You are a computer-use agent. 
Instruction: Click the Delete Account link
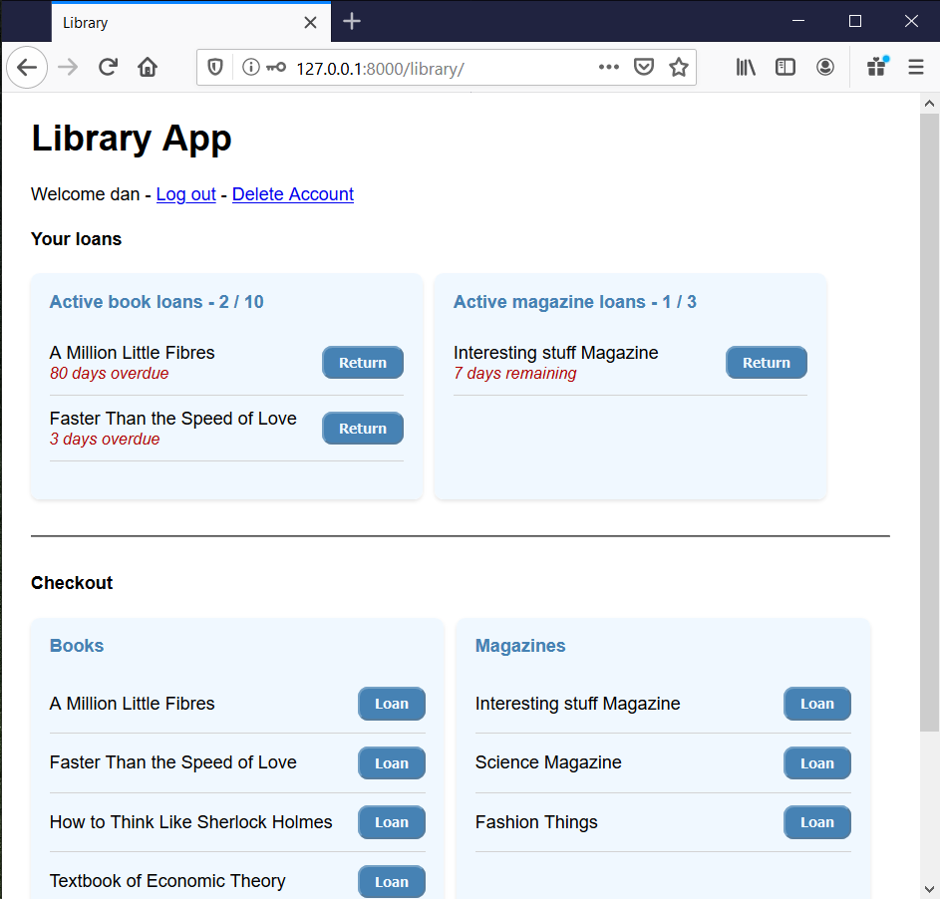point(292,194)
